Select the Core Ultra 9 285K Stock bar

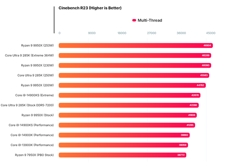(129, 105)
